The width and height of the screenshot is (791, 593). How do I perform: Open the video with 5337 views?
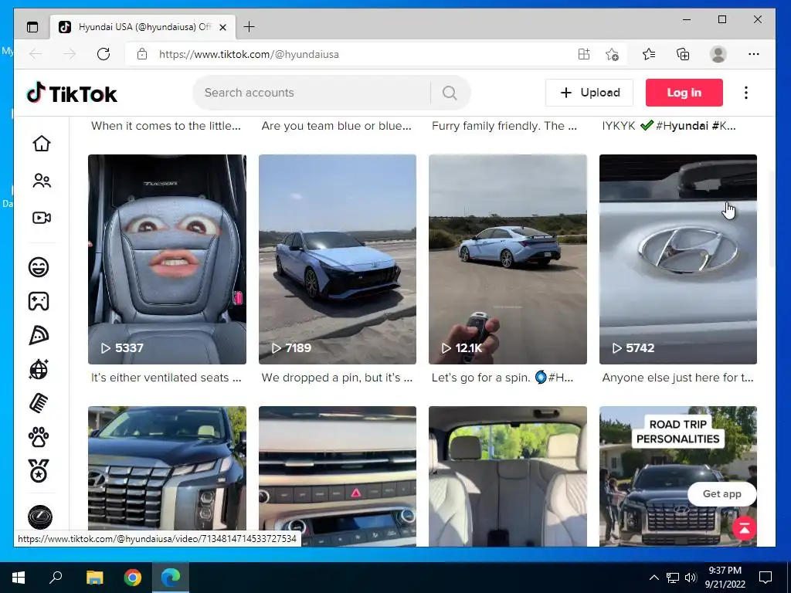pyautogui.click(x=167, y=259)
